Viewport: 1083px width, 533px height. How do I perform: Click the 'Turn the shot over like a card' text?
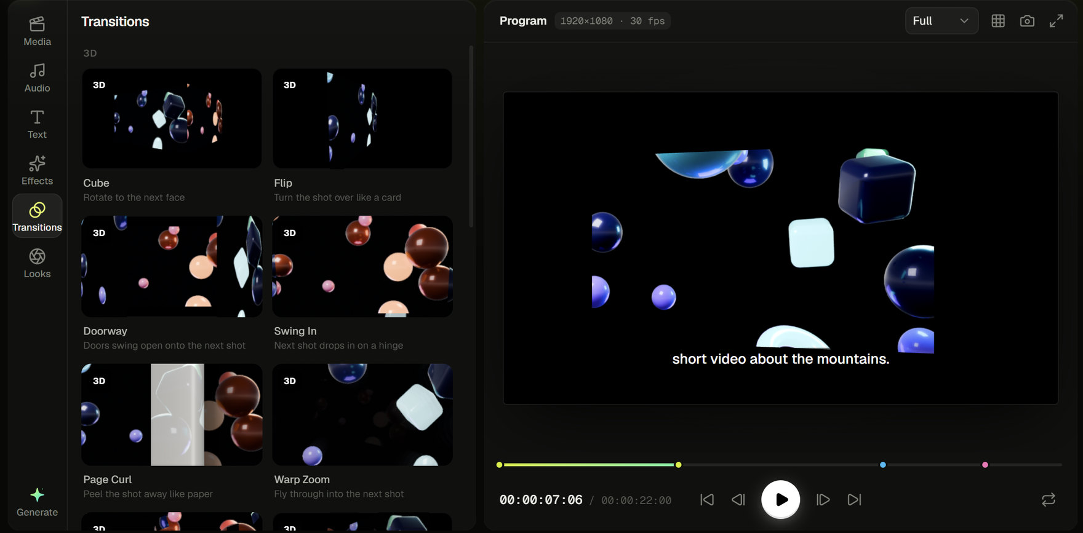tap(337, 197)
